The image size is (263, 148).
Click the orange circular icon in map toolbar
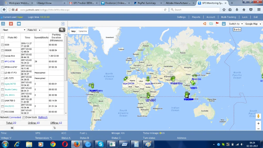tap(205, 24)
